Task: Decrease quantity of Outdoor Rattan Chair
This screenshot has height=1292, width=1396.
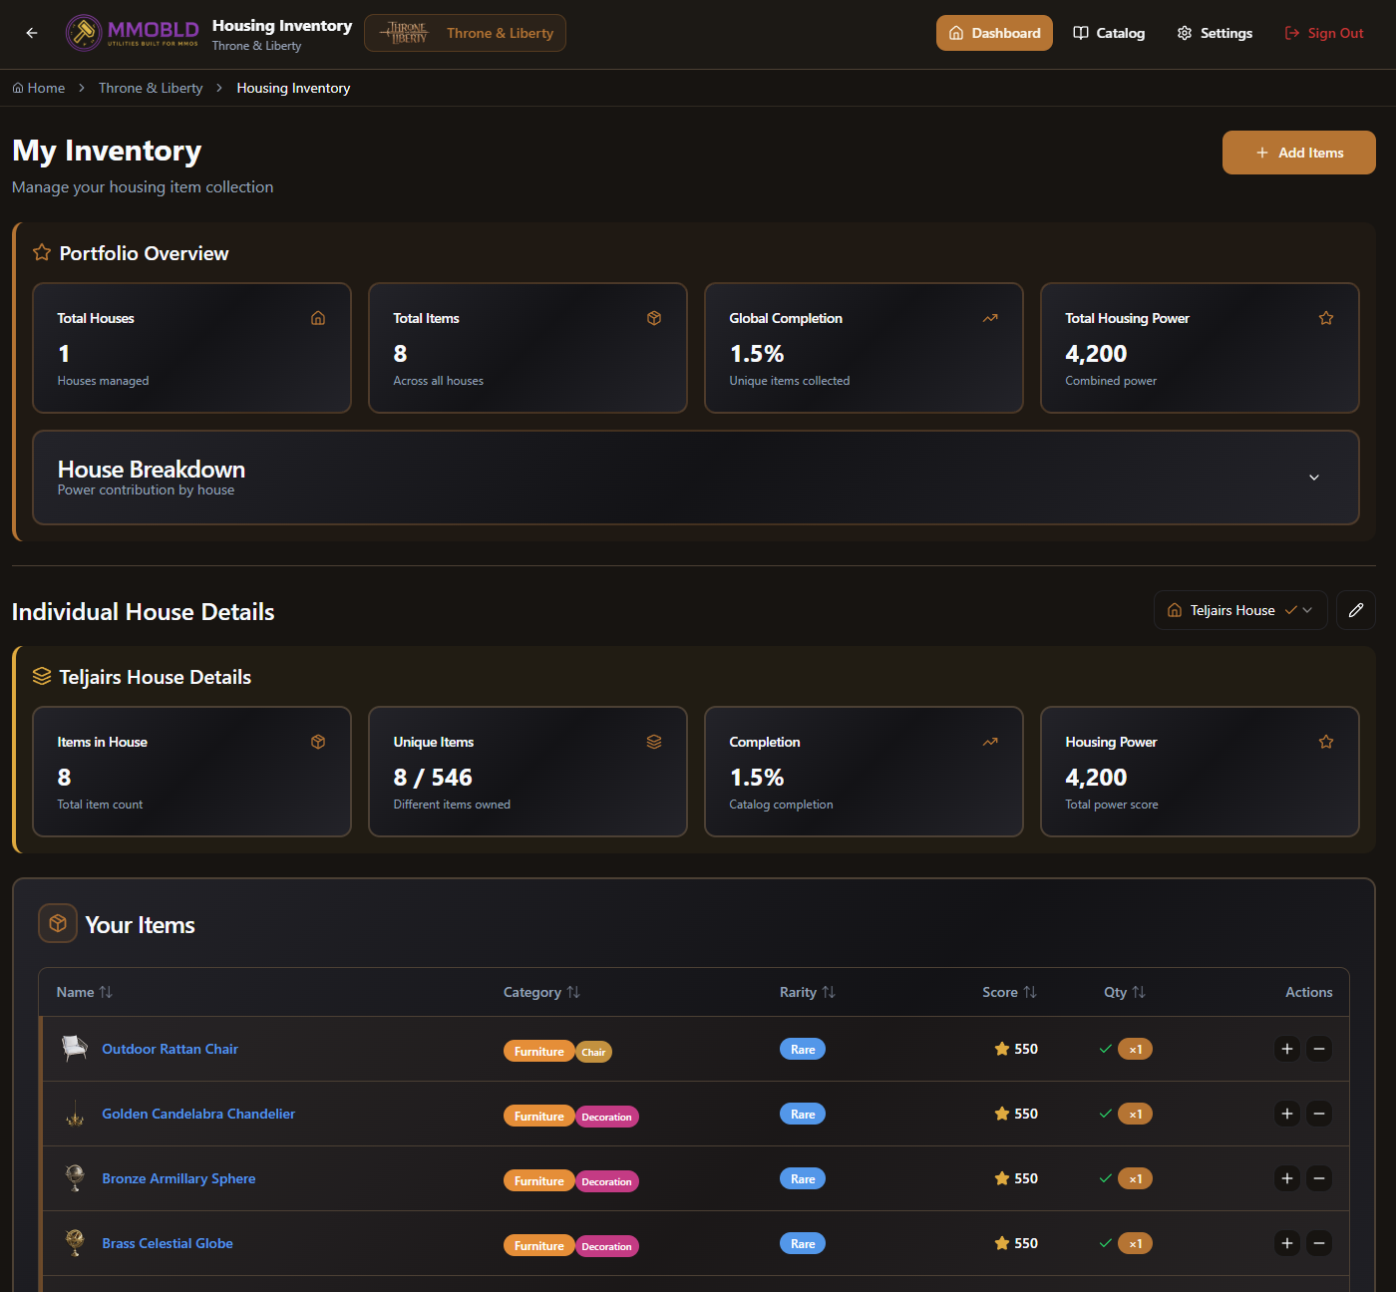Action: [1319, 1049]
